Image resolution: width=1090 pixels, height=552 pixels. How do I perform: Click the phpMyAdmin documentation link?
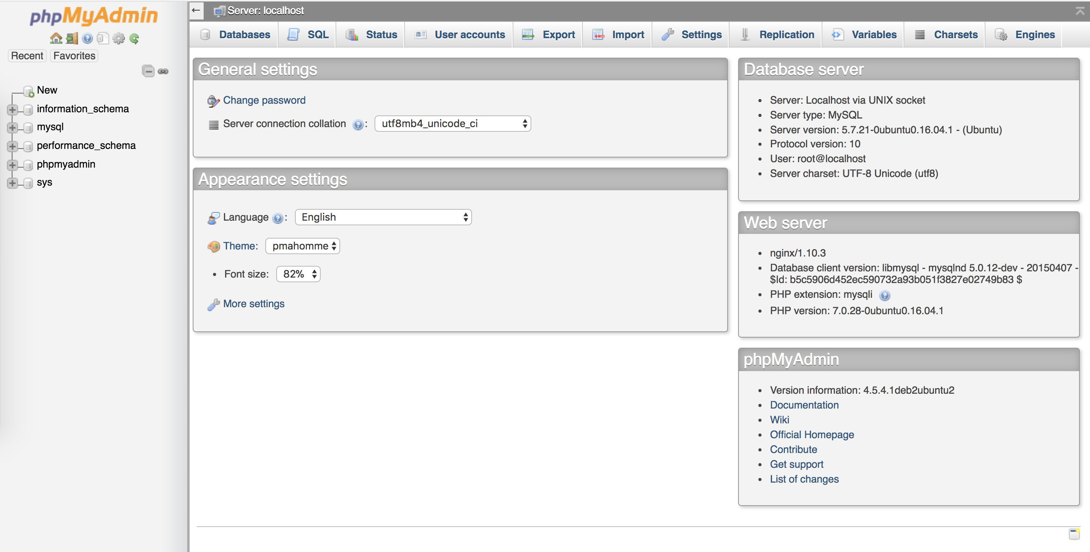click(x=804, y=404)
